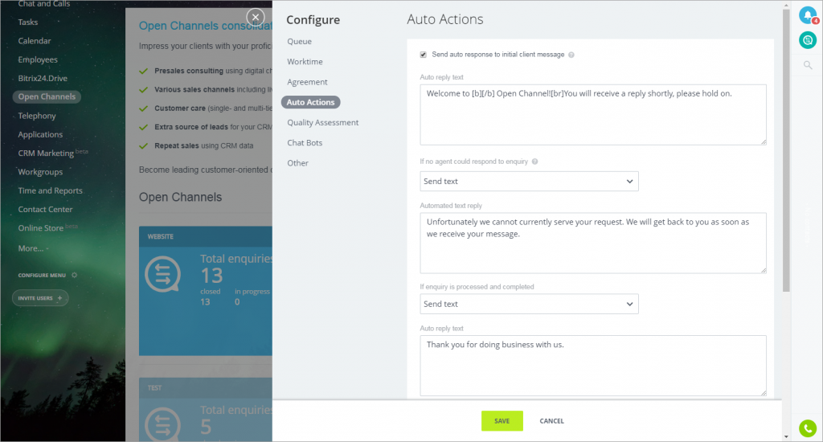Open Chat Bots section
Screen dimensions: 823x442
(x=305, y=143)
